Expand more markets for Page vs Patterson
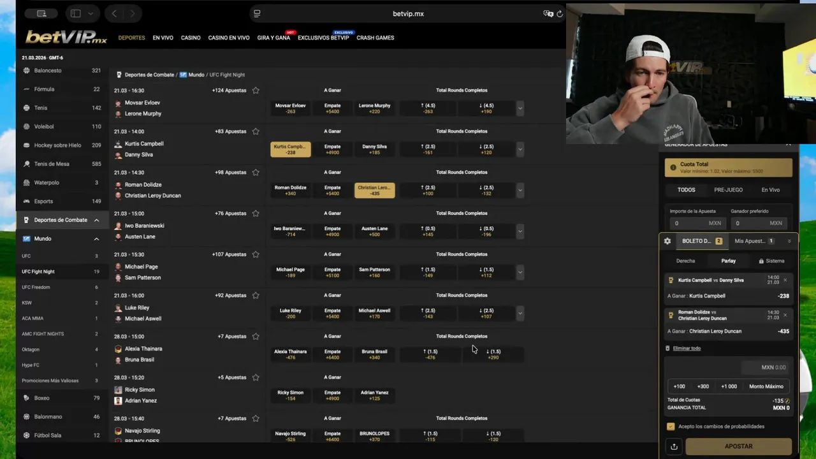The height and width of the screenshot is (459, 816). pos(520,272)
